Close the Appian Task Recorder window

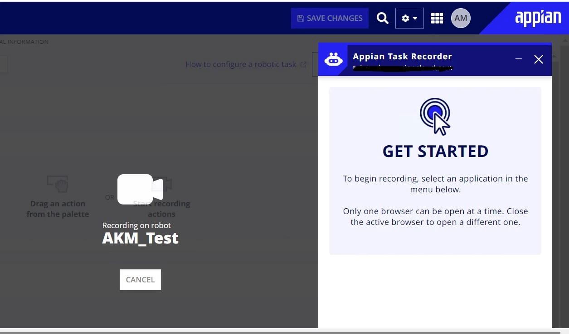click(539, 59)
